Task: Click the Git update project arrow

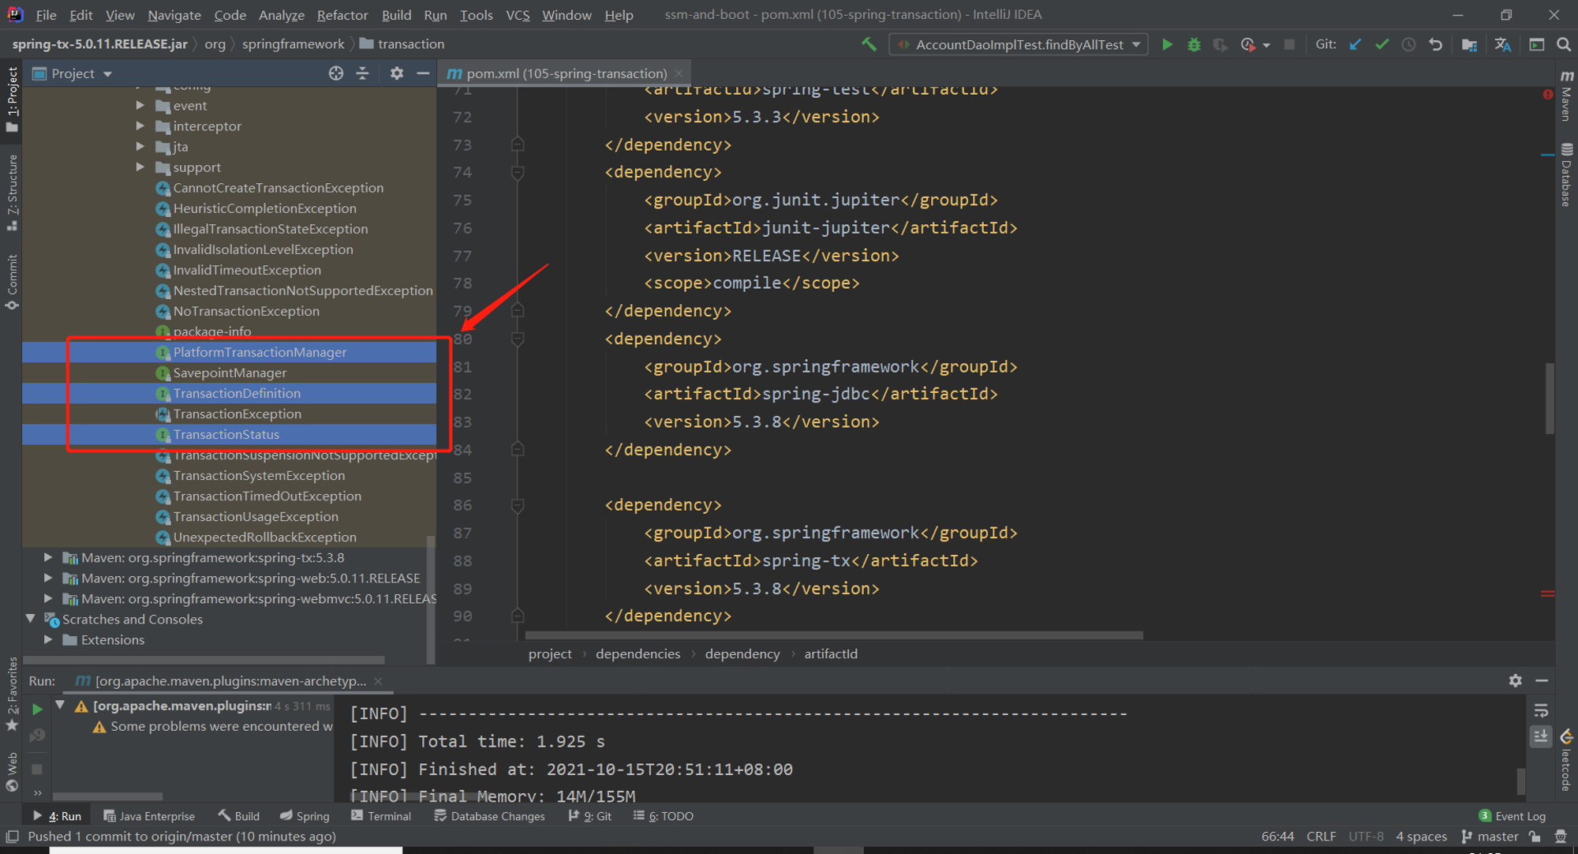Action: (1356, 44)
